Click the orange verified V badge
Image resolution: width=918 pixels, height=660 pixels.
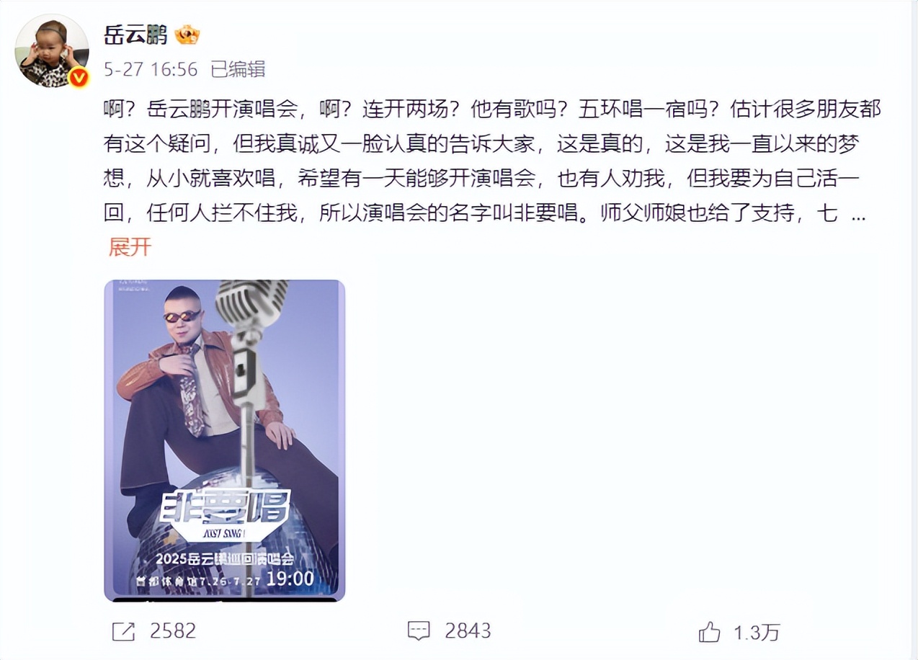coord(79,77)
